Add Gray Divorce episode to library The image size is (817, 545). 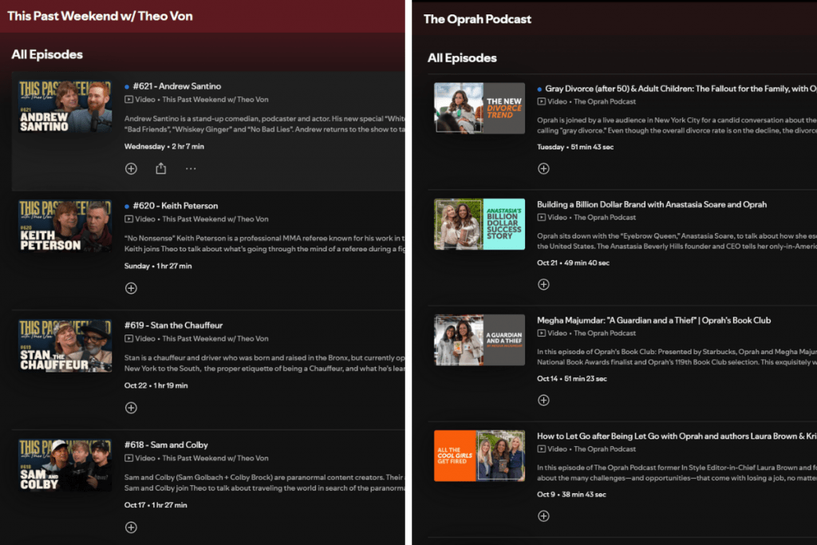[543, 168]
